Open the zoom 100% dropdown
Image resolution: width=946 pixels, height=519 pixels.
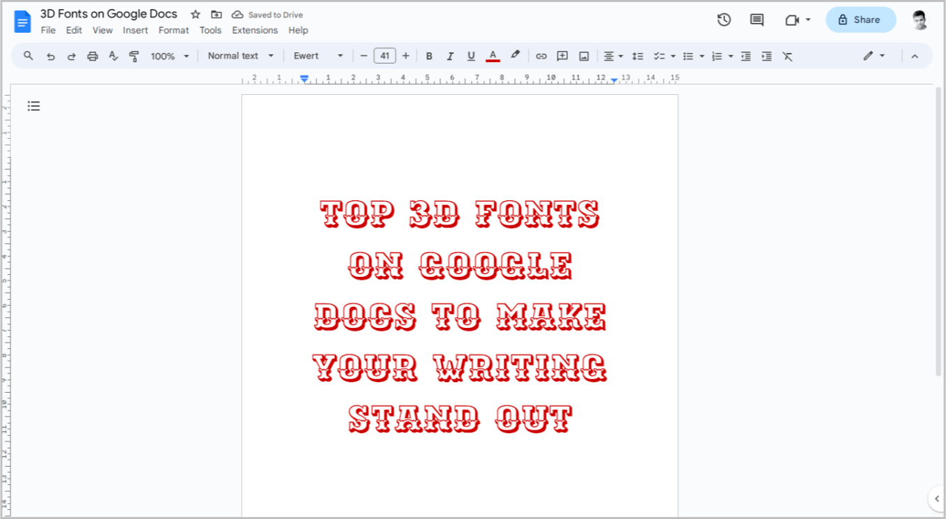[170, 57]
